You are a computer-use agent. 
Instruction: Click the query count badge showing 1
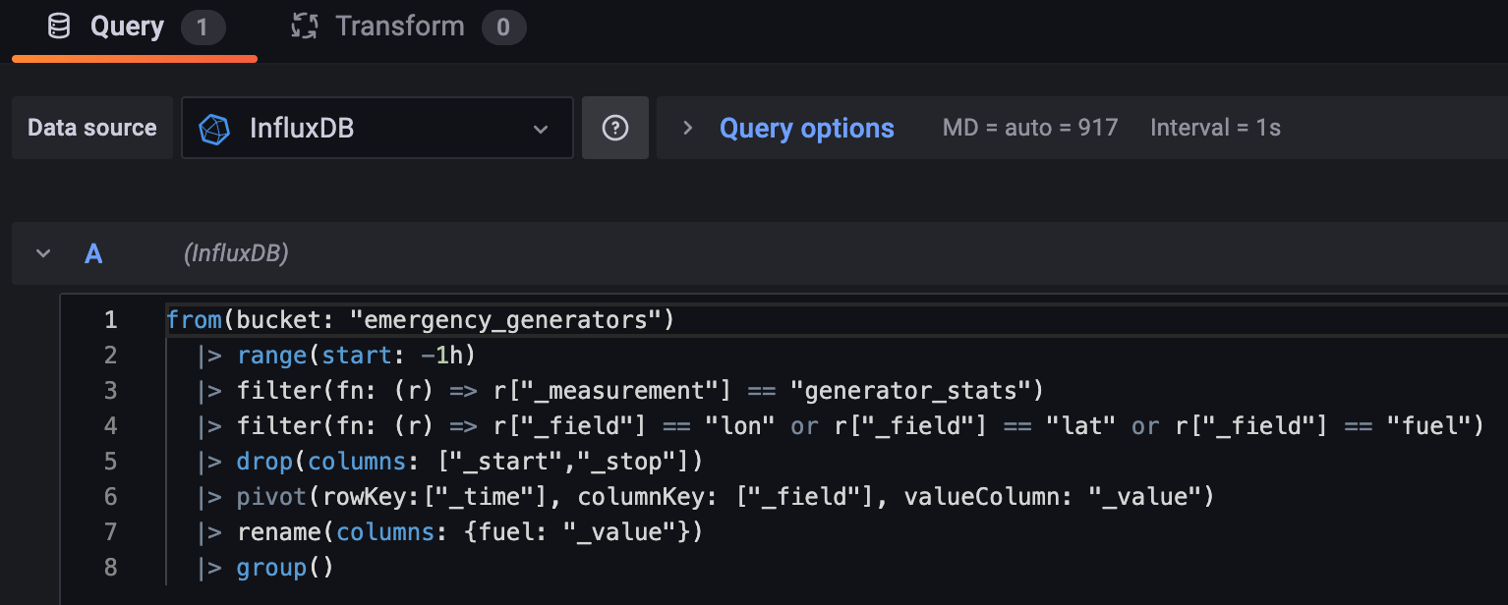click(203, 27)
